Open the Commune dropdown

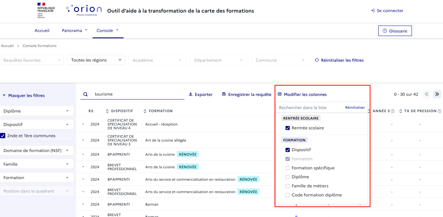point(280,60)
